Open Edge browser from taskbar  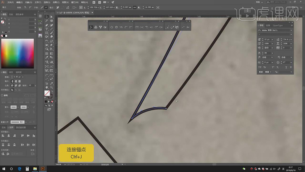click(19, 169)
